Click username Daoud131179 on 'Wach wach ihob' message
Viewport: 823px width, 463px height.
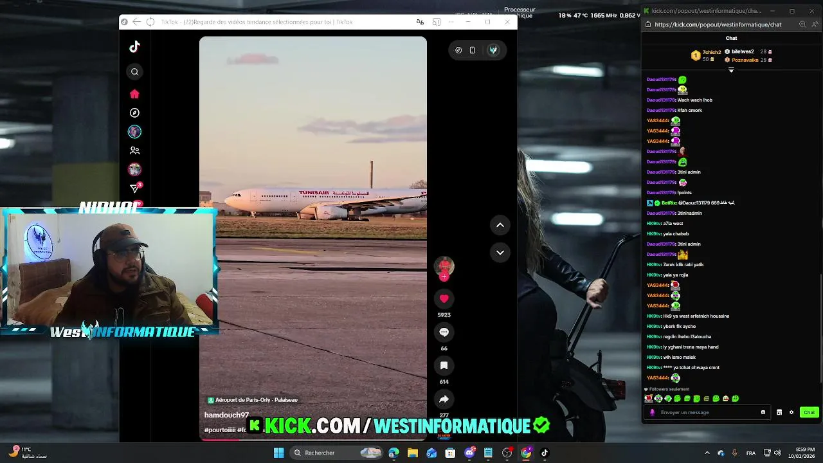pos(661,100)
